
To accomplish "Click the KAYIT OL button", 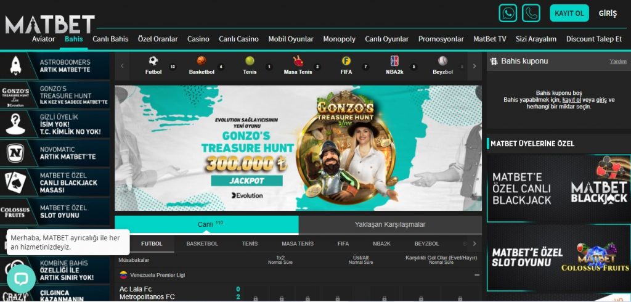I will 569,14.
